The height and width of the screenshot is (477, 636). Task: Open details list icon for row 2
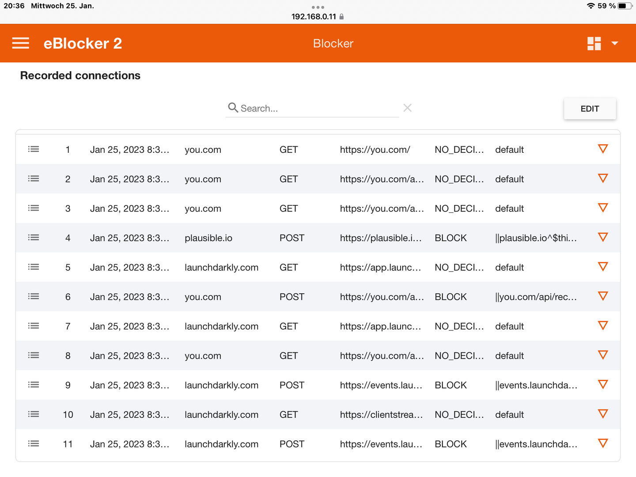pos(34,179)
